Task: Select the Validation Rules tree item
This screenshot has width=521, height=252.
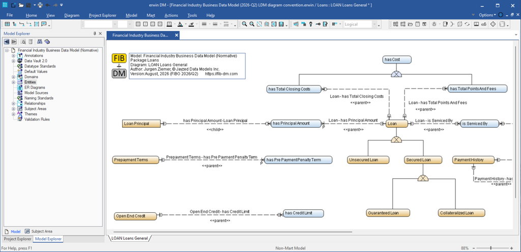Action: [37, 119]
